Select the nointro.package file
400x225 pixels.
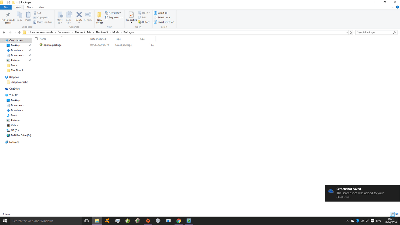(x=52, y=45)
